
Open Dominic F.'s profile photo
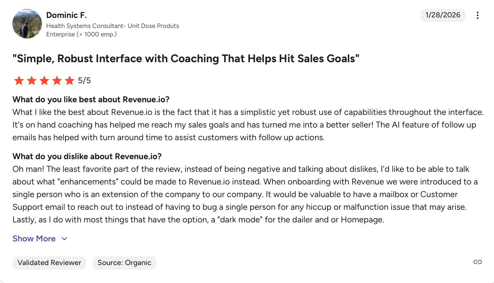coord(27,24)
